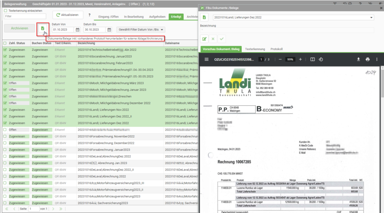
Task: Open PDF viewer more options menu
Action: [x=377, y=59]
